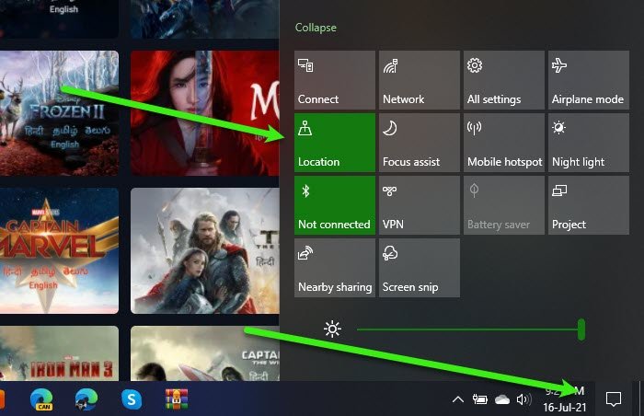Click the volume speaker tray icon

(x=523, y=399)
